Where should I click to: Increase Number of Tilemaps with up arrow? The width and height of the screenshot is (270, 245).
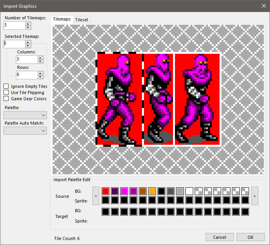pos(28,24)
